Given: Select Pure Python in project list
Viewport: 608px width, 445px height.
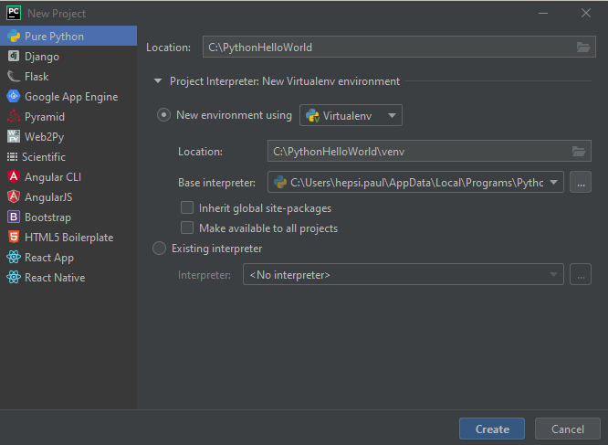Looking at the screenshot, I should (x=55, y=37).
